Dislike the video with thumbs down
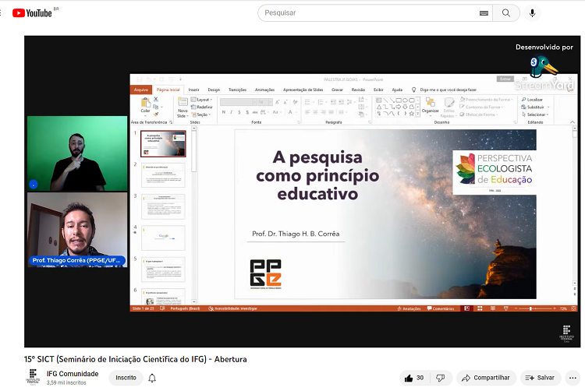This screenshot has height=391, width=585. (441, 378)
